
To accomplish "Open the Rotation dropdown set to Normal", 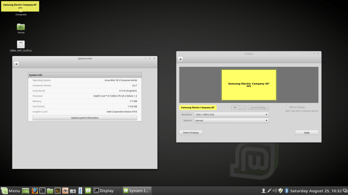I will (231, 121).
